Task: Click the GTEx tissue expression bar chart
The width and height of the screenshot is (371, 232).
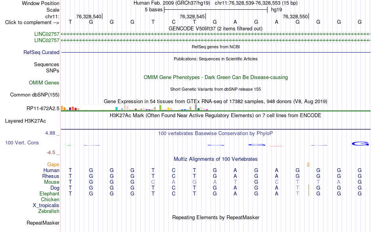Action: click(x=134, y=107)
